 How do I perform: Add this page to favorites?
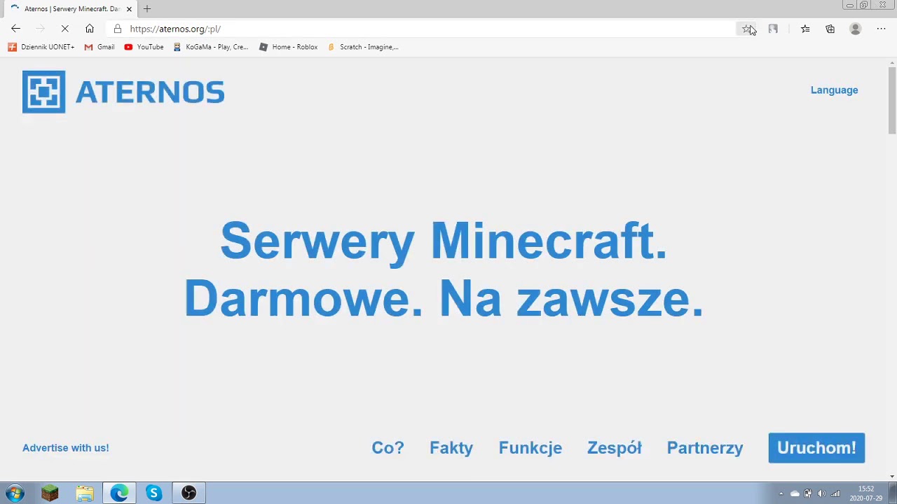(x=747, y=29)
